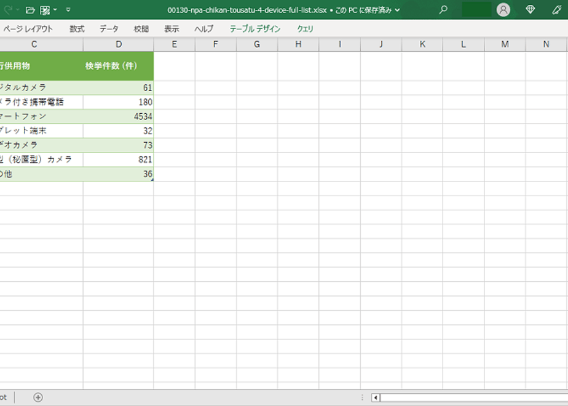Click the タルカメラ device name cell

click(41, 87)
